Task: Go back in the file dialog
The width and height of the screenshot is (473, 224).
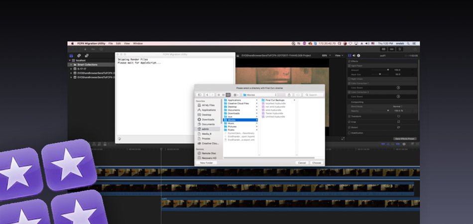Action: coord(207,95)
